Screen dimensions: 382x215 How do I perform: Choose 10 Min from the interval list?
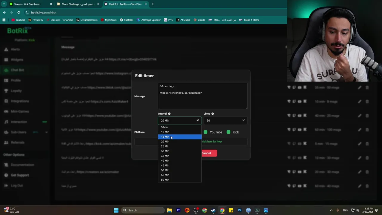180,132
